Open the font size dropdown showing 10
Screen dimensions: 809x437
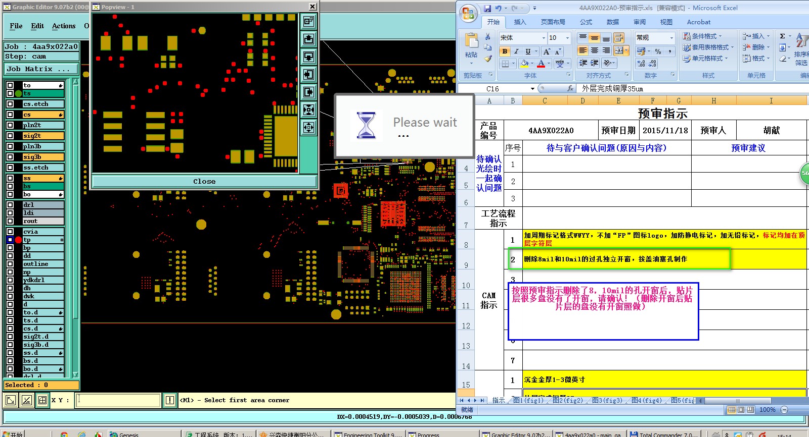point(567,38)
